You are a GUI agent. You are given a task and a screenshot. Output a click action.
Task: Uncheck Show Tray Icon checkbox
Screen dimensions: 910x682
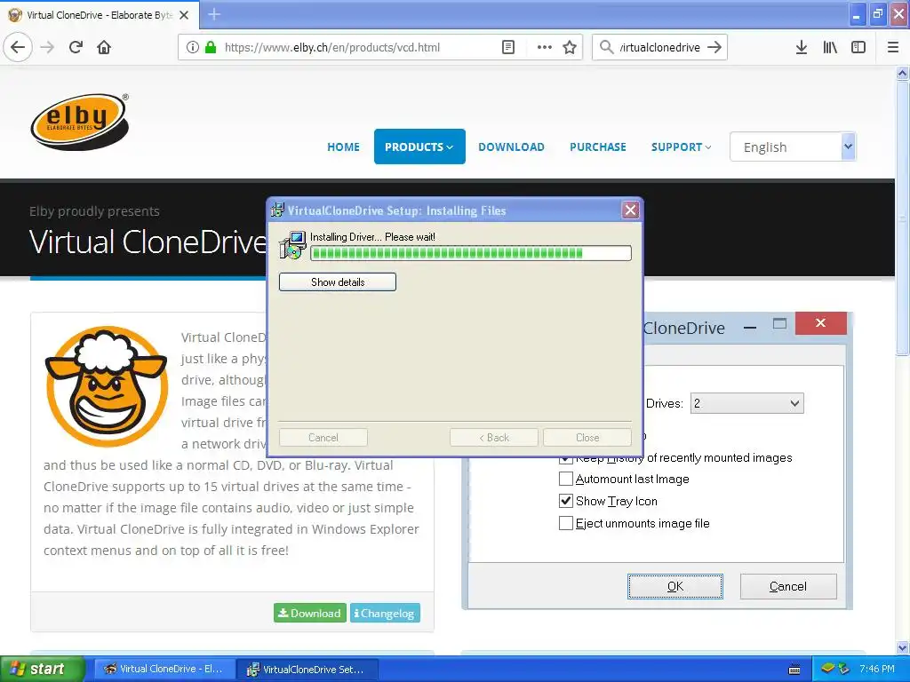(566, 501)
